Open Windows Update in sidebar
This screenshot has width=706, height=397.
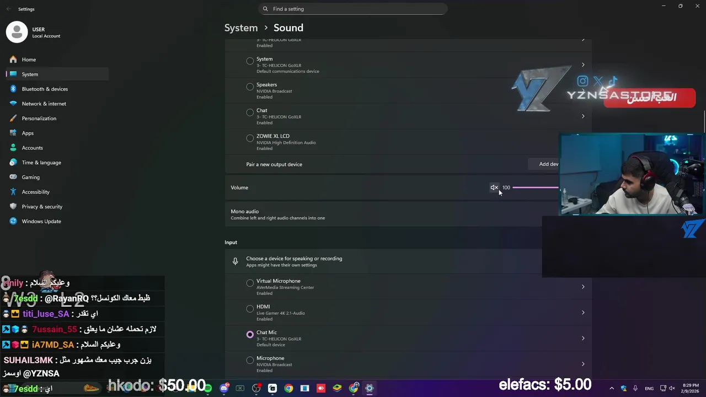[57, 221]
